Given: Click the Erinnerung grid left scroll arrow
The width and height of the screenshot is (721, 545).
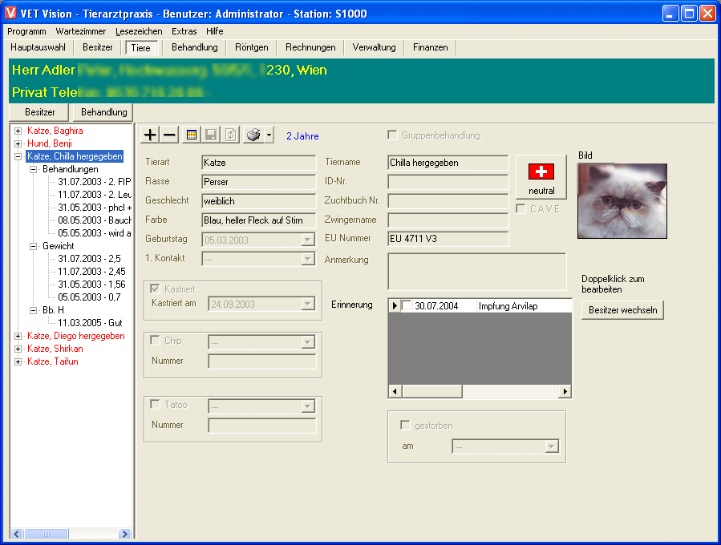Looking at the screenshot, I should click(395, 391).
